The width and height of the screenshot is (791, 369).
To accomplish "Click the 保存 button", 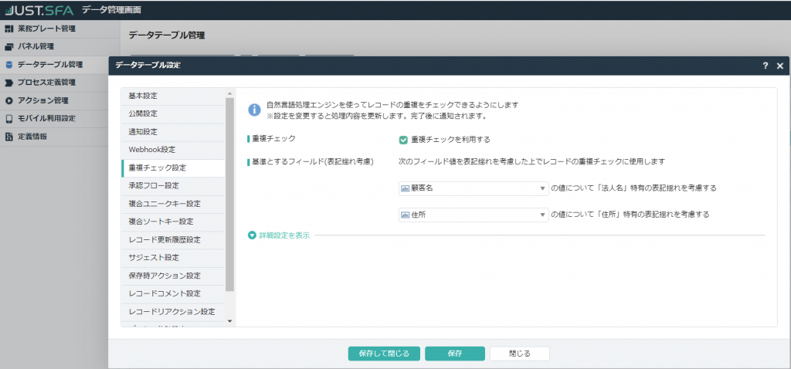I will pos(454,354).
